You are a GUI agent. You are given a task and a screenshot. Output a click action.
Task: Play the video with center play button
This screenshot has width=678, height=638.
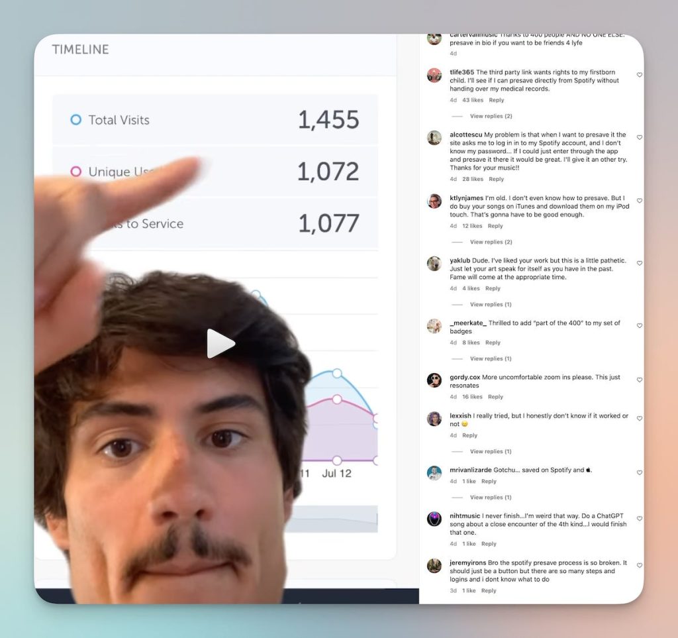tap(220, 344)
